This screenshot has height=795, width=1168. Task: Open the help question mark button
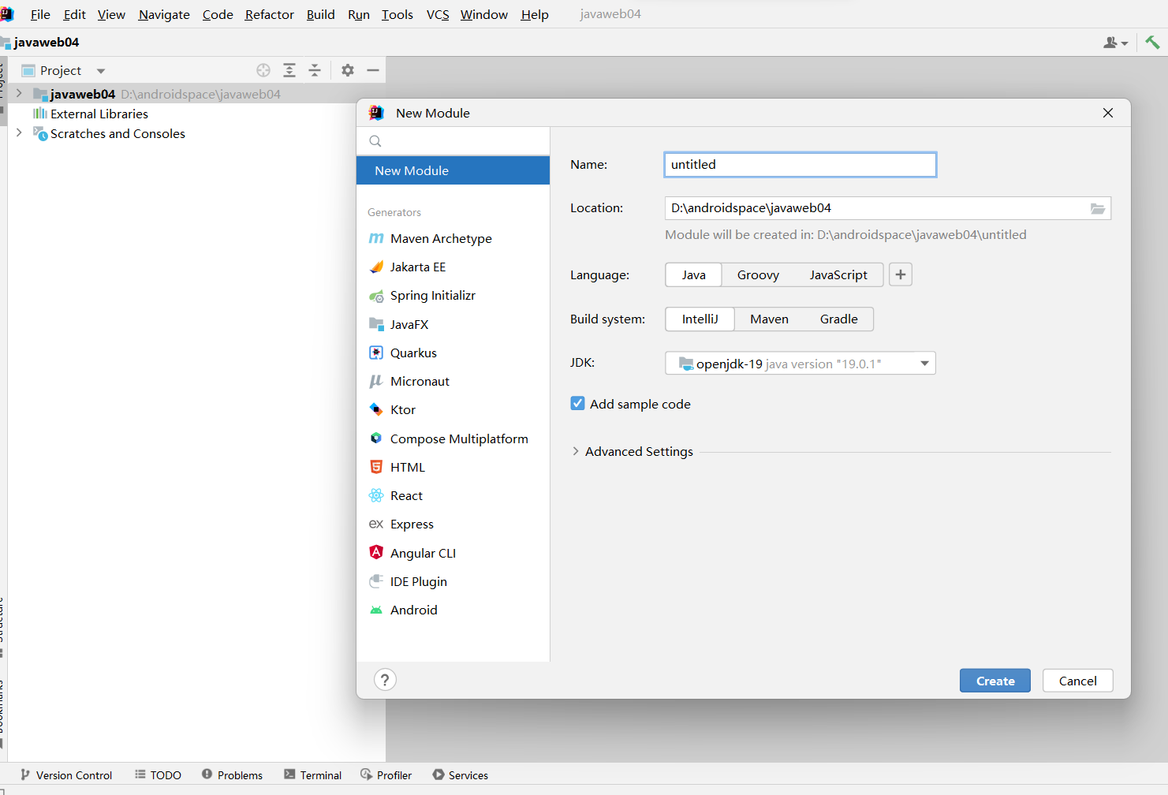click(385, 680)
